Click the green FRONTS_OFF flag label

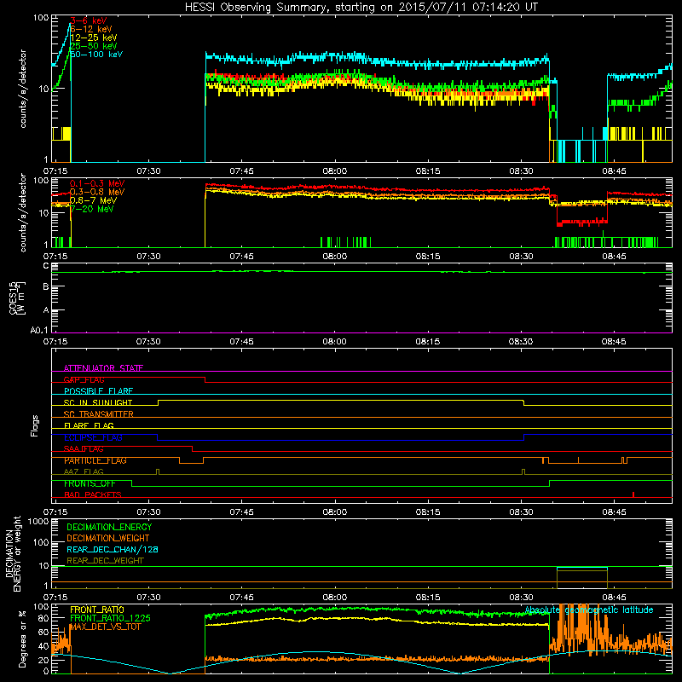[90, 483]
